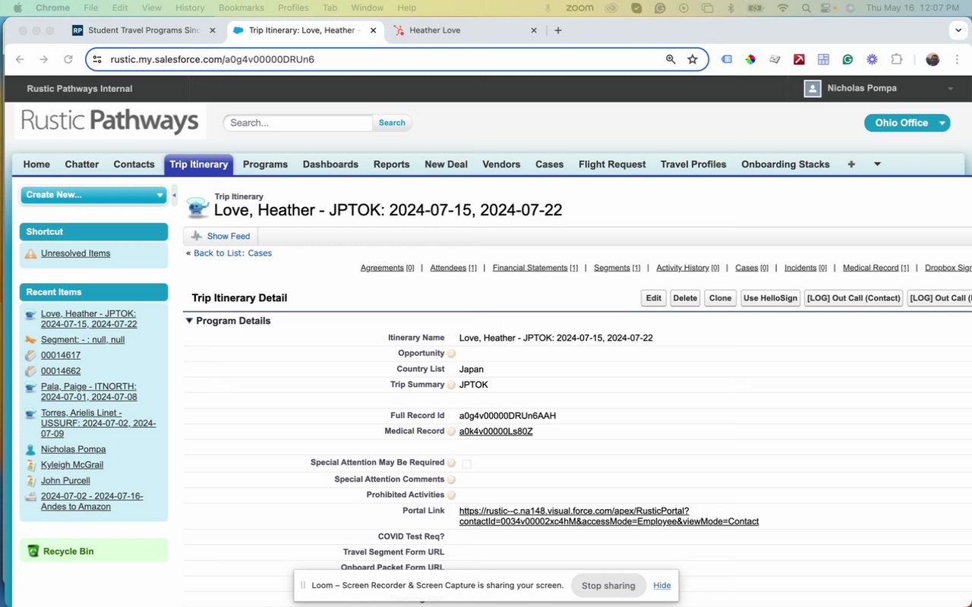Collapse the Program Details section
This screenshot has width=972, height=607.
coord(189,321)
